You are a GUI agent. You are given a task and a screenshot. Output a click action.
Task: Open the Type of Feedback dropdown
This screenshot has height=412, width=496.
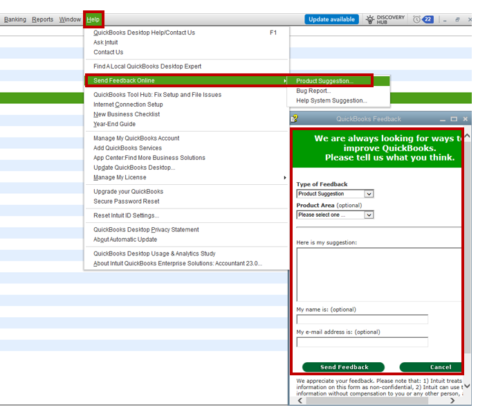point(335,194)
